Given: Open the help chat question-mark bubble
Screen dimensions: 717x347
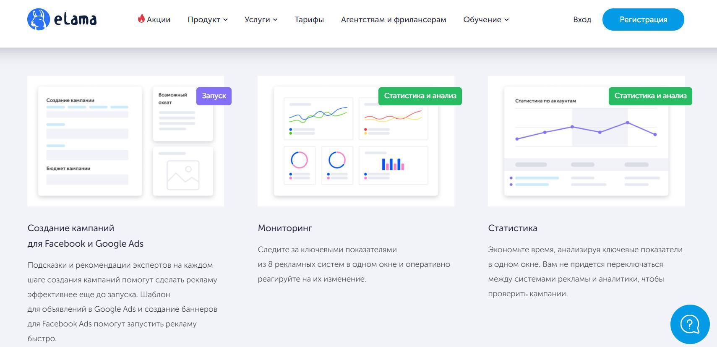Looking at the screenshot, I should [690, 324].
